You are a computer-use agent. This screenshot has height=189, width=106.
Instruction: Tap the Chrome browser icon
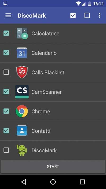tap(22, 111)
